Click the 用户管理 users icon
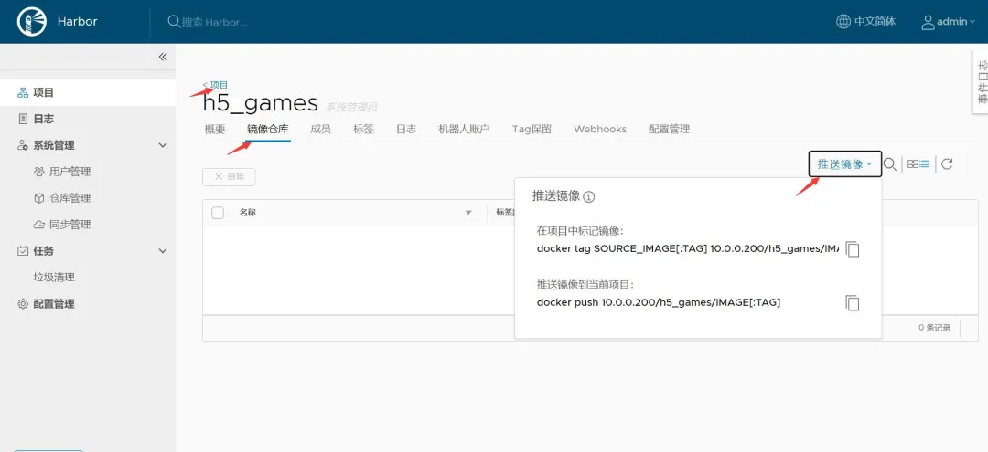The image size is (988, 452). (39, 172)
